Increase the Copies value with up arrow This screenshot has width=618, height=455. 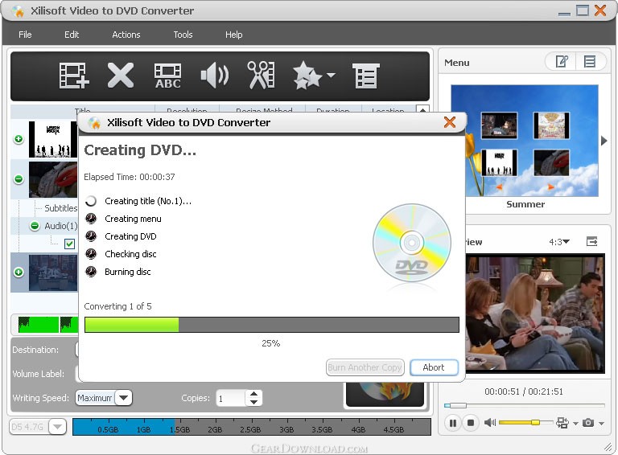coord(253,394)
